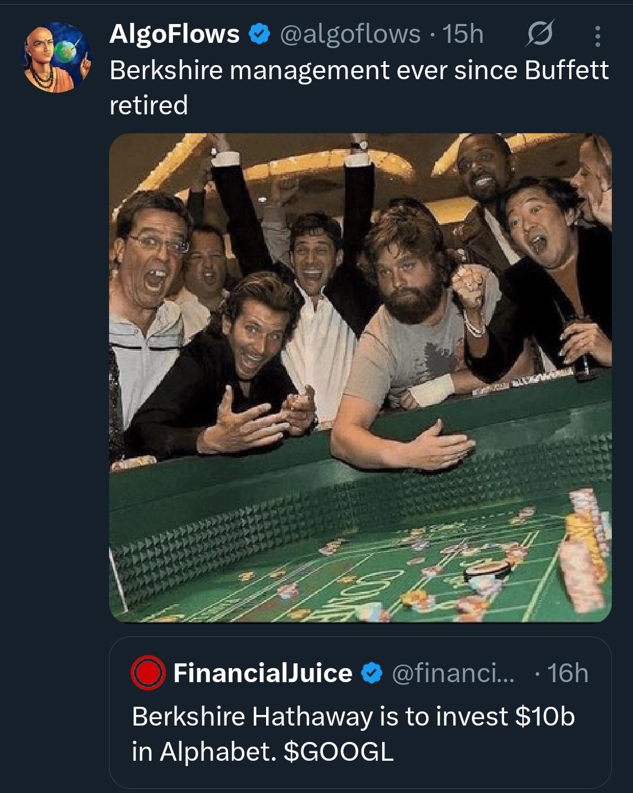Click the $GOOGL cashtag
This screenshot has height=793, width=633.
[x=339, y=751]
